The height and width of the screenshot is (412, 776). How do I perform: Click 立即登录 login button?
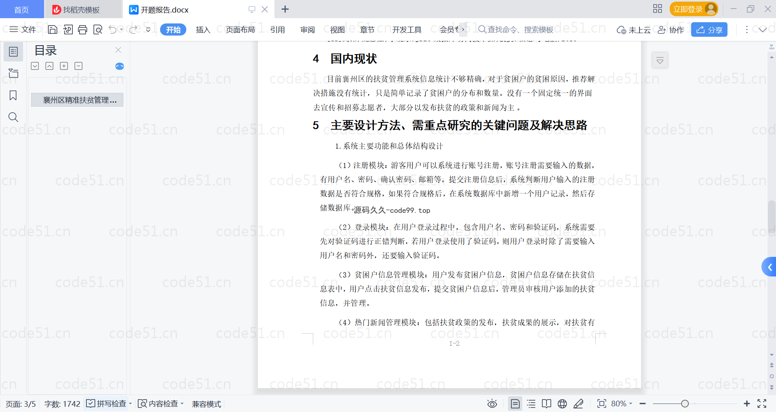click(694, 9)
